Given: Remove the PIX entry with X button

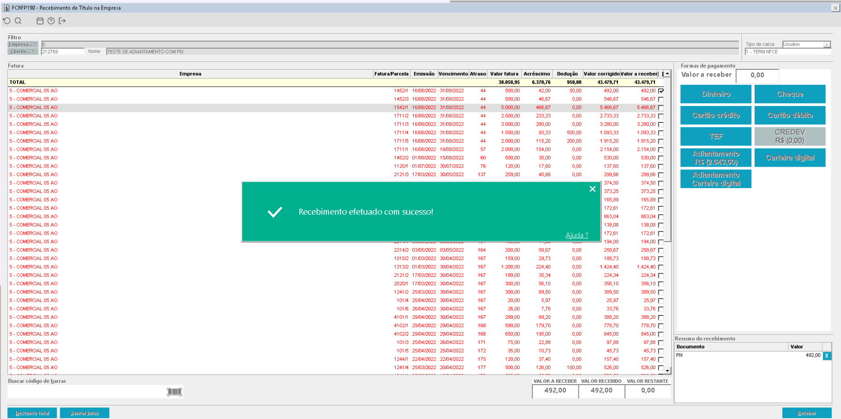Looking at the screenshot, I should coord(827,356).
